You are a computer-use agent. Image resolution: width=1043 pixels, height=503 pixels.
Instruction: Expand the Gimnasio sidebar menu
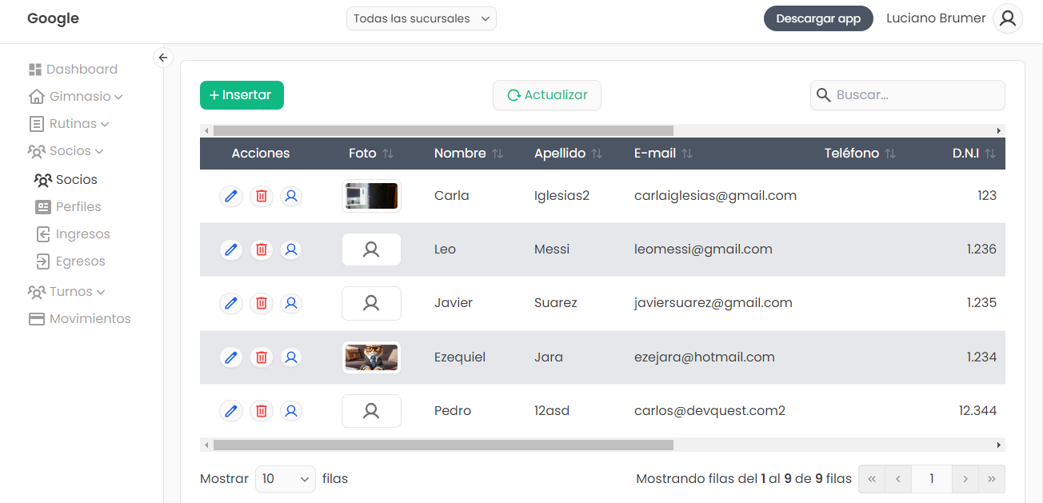click(80, 97)
